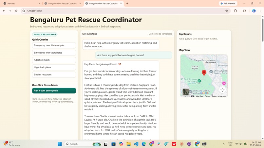The height and width of the screenshot is (148, 264).
Task: Click the Ask Gemini button
Action: (x=228, y=3)
